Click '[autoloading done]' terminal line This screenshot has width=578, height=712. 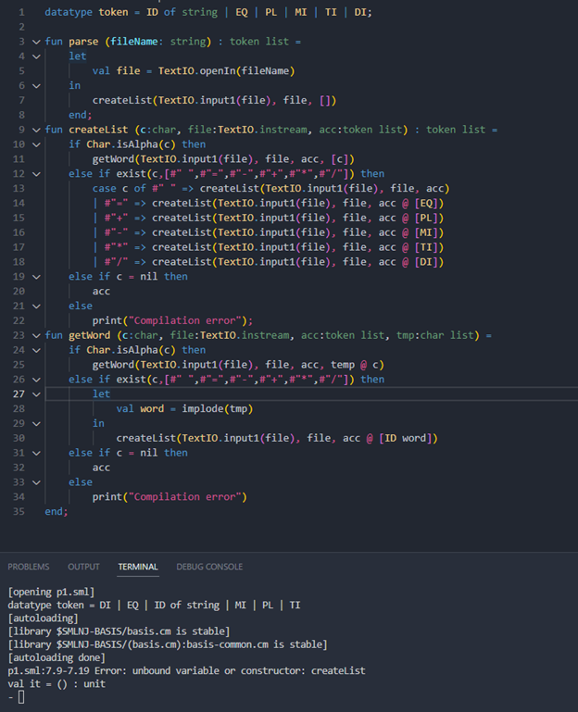(x=57, y=657)
